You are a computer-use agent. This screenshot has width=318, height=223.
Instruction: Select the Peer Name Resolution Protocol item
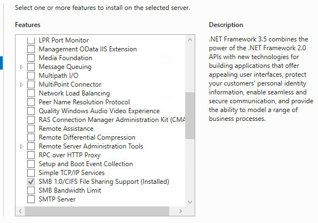pyautogui.click(x=84, y=102)
